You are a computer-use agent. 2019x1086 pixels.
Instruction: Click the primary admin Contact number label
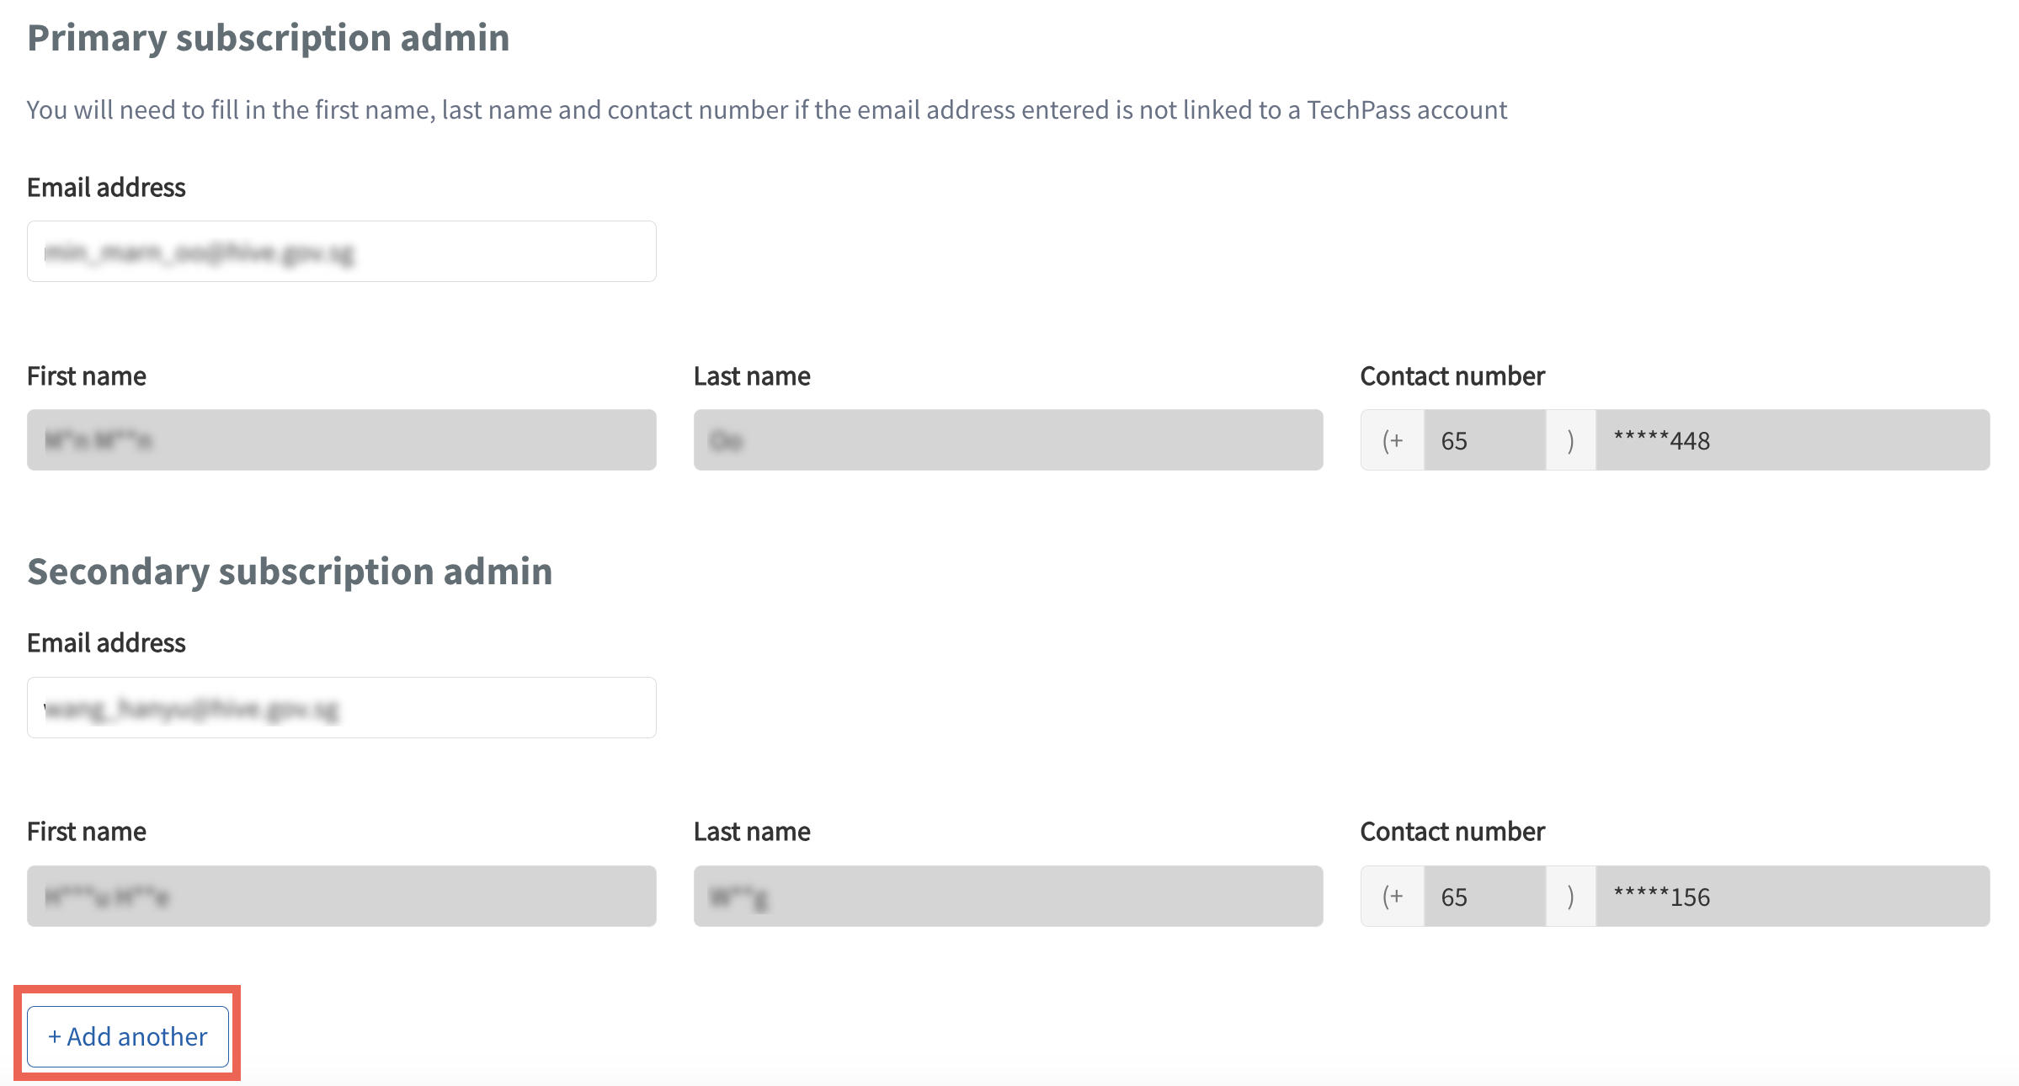[x=1452, y=376]
